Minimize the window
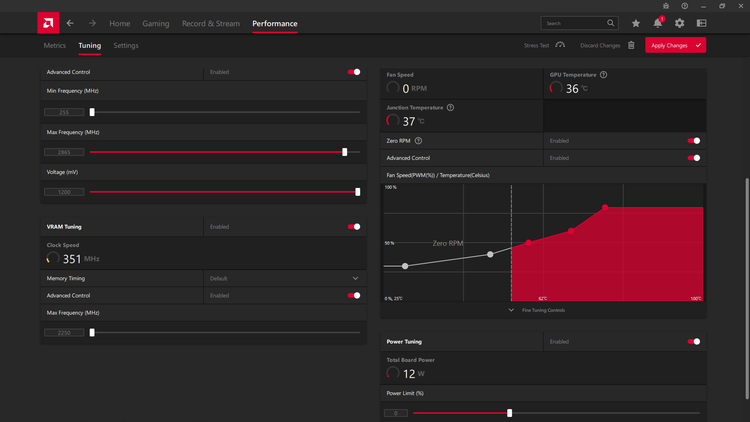 pyautogui.click(x=703, y=6)
